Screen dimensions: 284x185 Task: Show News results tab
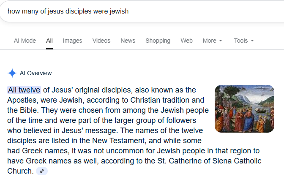[x=128, y=41]
